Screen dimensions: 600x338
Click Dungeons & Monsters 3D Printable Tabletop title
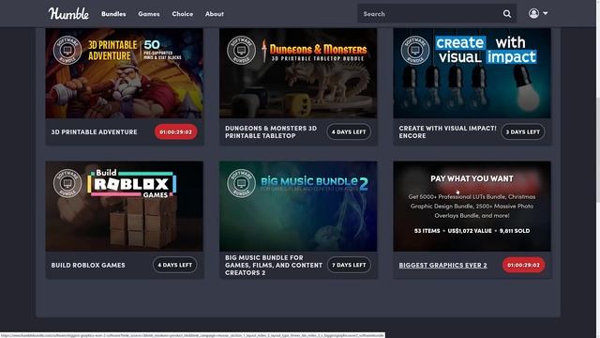(x=271, y=131)
